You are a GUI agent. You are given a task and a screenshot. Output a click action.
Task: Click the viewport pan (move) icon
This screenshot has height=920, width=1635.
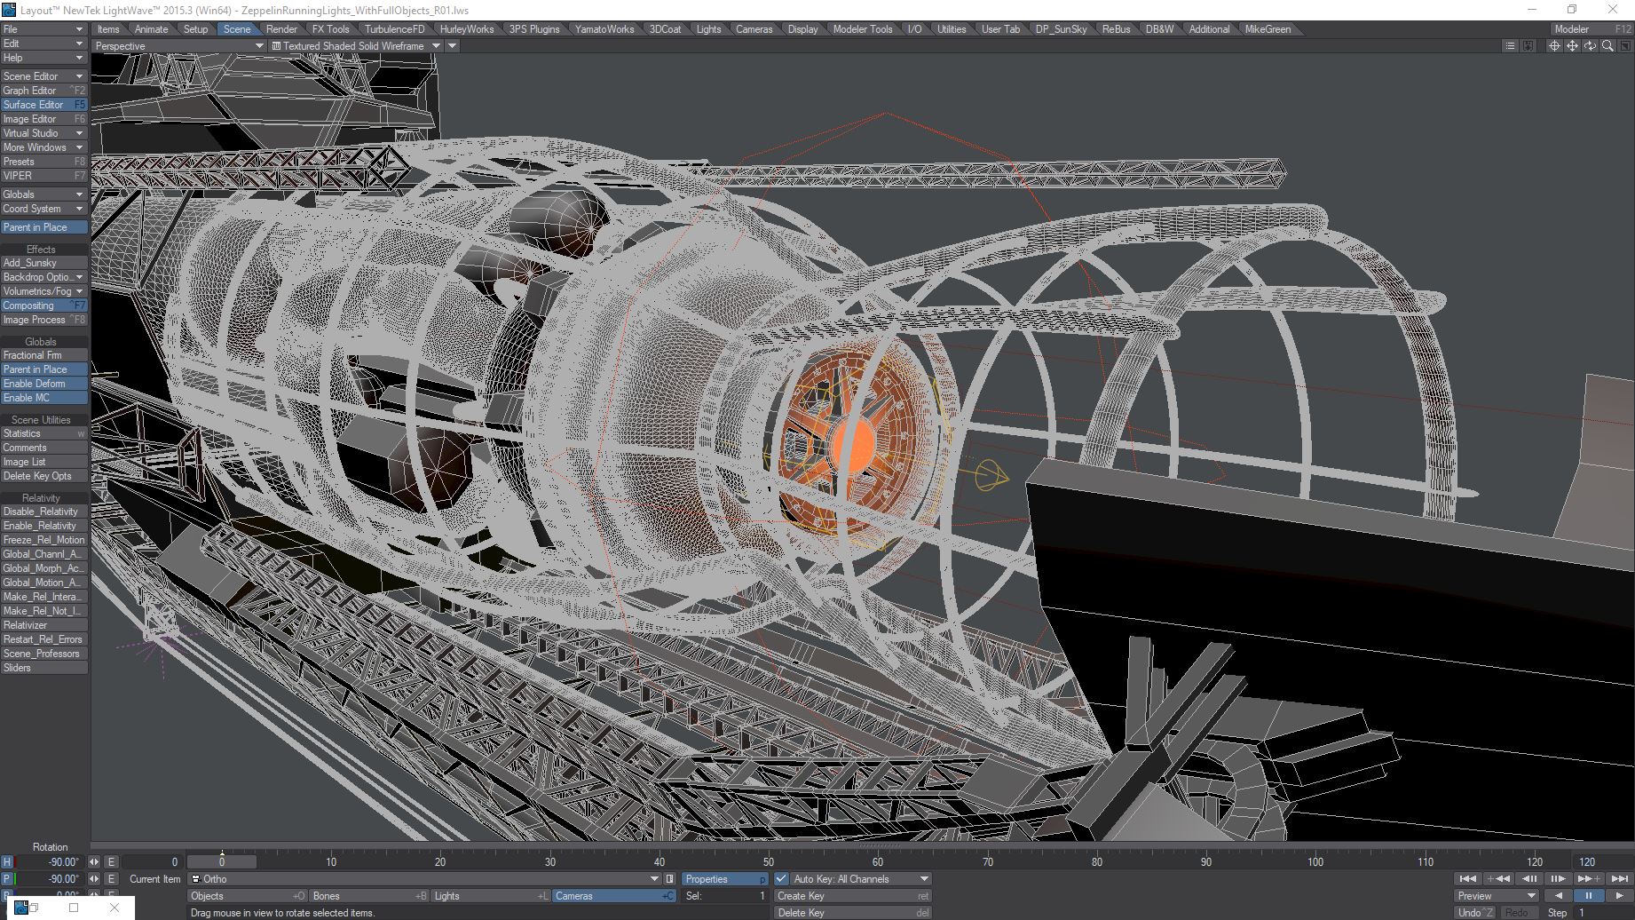[x=1572, y=46]
